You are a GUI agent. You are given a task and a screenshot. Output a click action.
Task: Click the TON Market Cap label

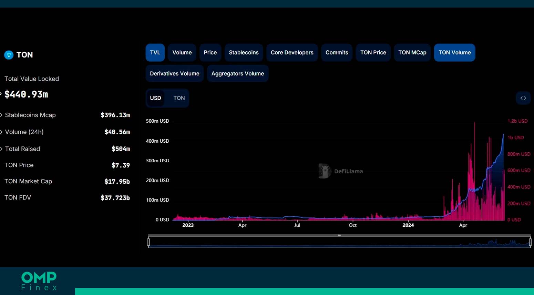pyautogui.click(x=28, y=181)
